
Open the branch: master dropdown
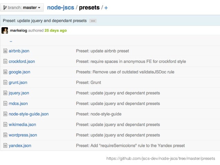coord(22,7)
